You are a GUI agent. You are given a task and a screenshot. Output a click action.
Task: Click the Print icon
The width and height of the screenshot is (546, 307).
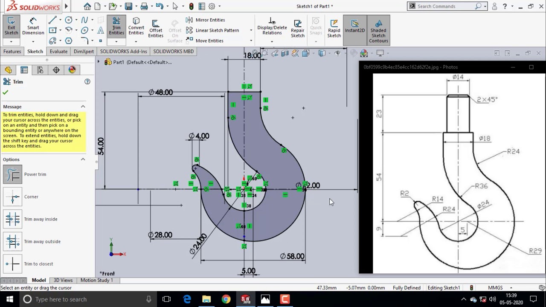144,6
